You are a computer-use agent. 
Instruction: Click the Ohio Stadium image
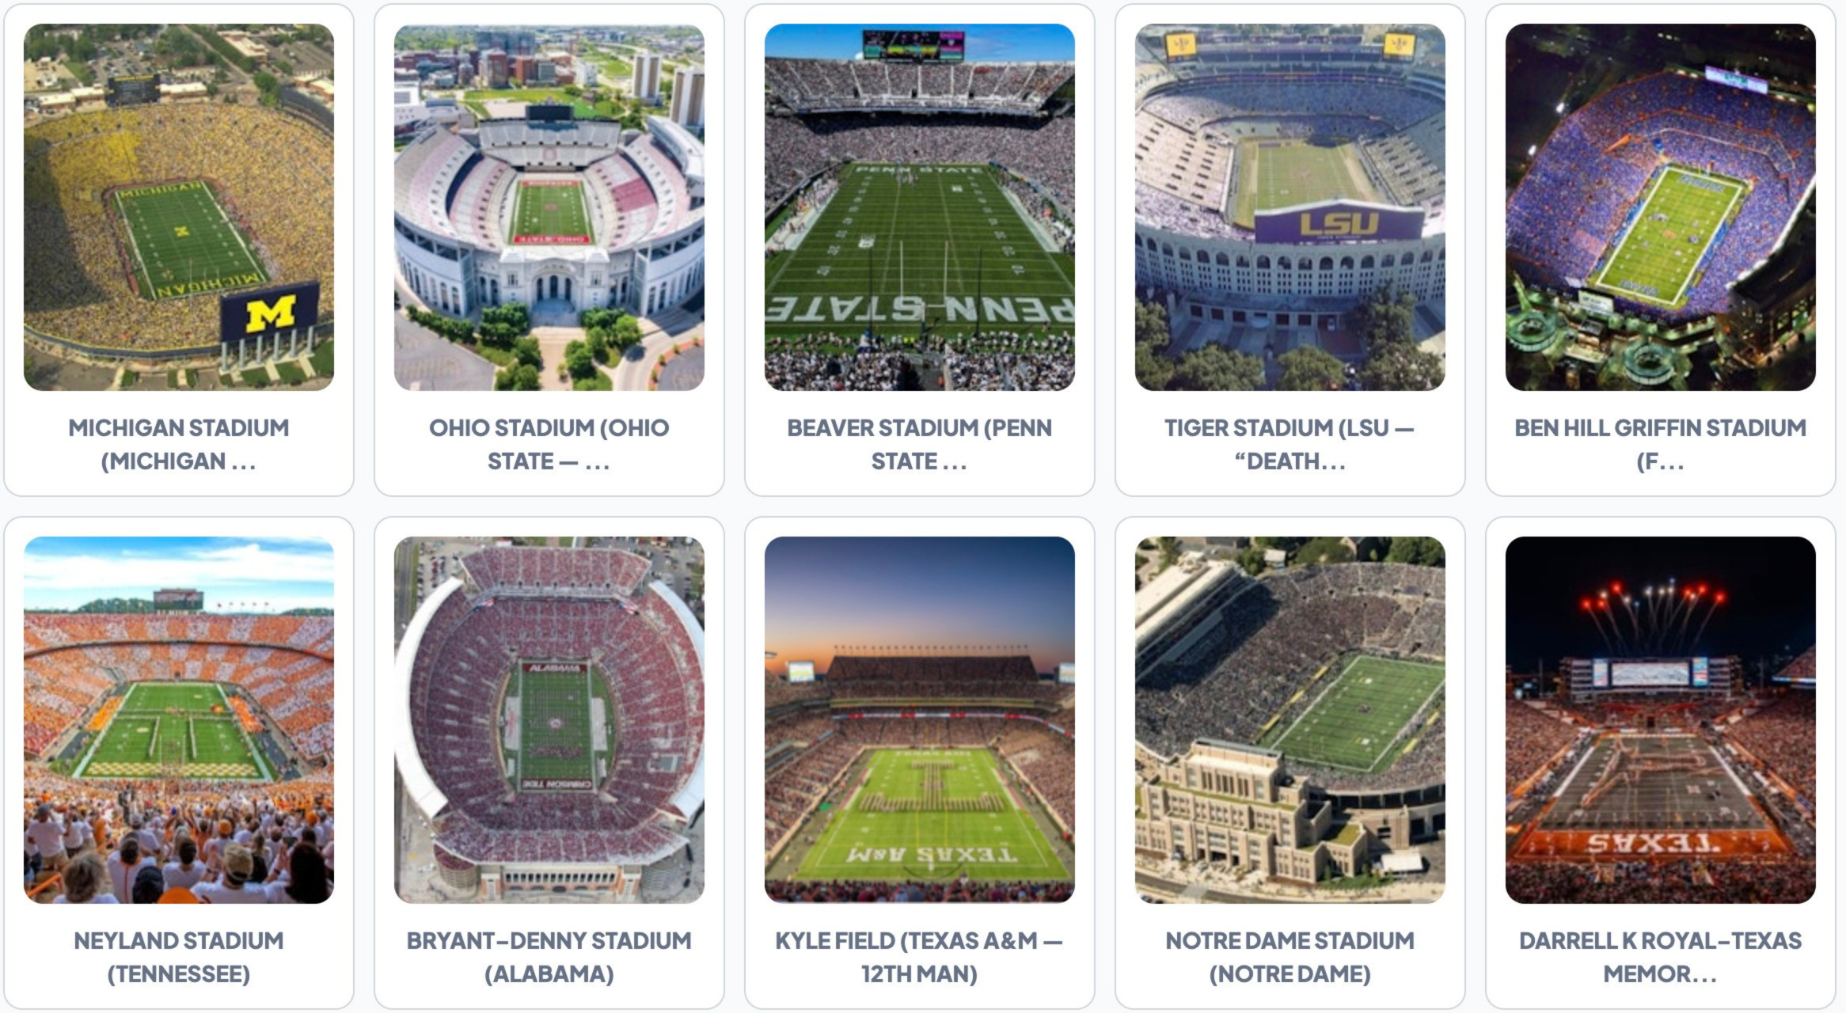[549, 207]
